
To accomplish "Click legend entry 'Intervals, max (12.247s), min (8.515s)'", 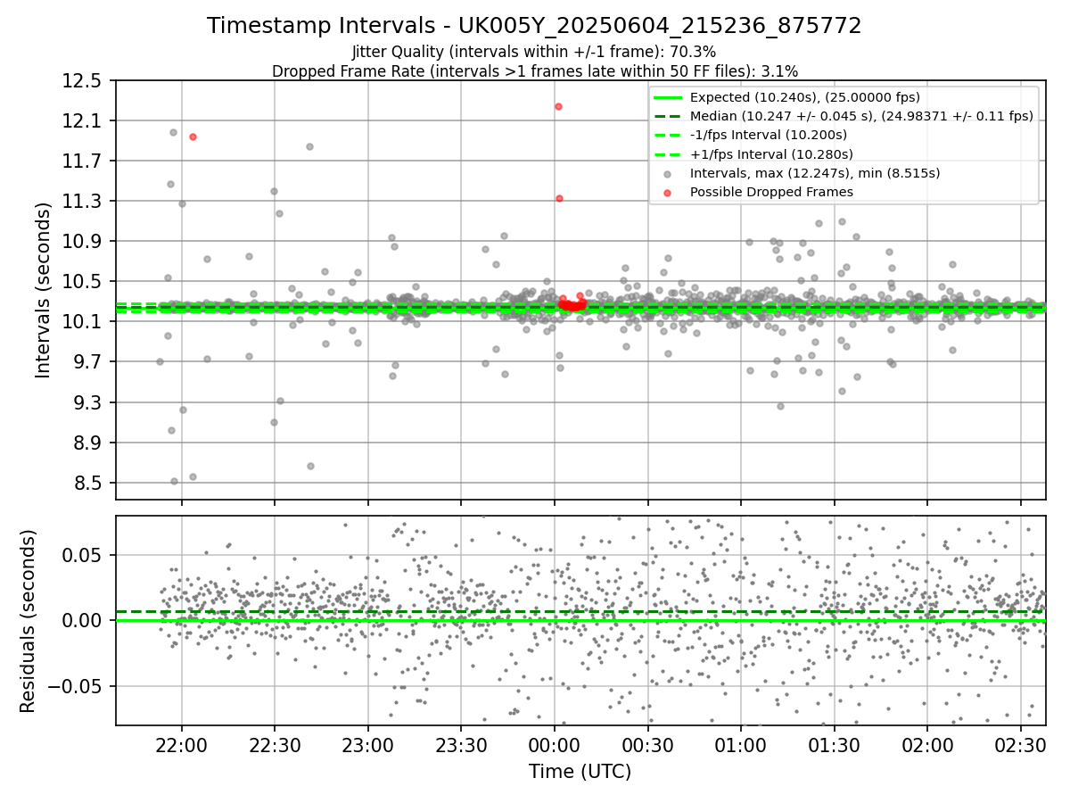I will 815,173.
